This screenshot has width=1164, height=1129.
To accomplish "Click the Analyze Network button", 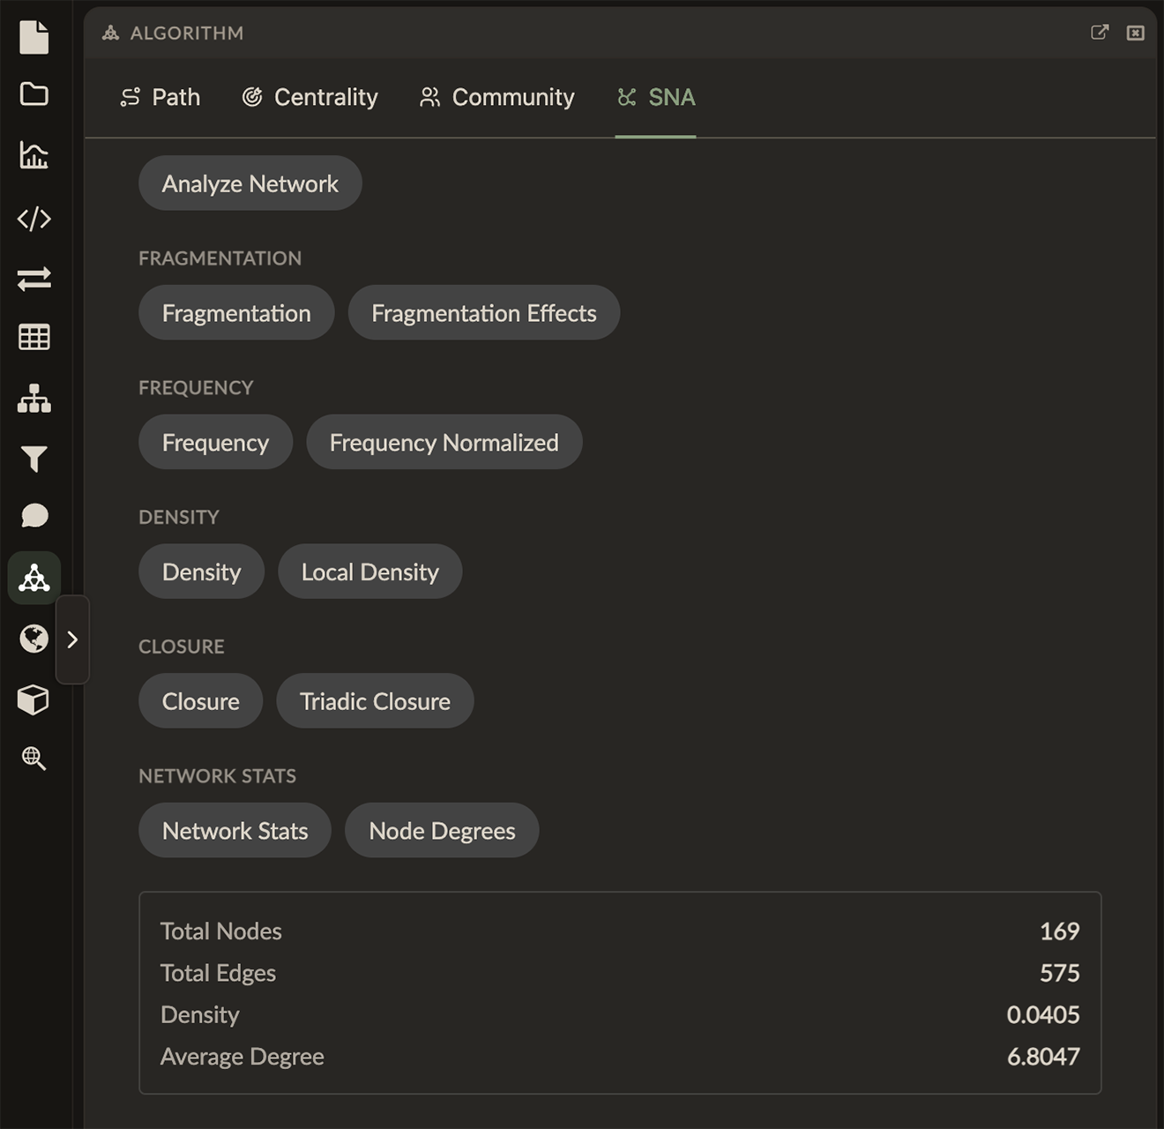I will [250, 183].
